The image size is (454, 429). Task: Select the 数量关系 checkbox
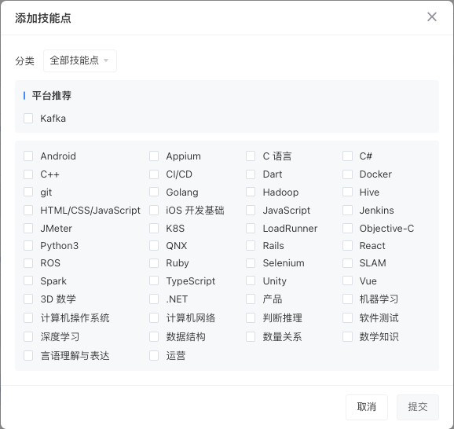coord(251,336)
